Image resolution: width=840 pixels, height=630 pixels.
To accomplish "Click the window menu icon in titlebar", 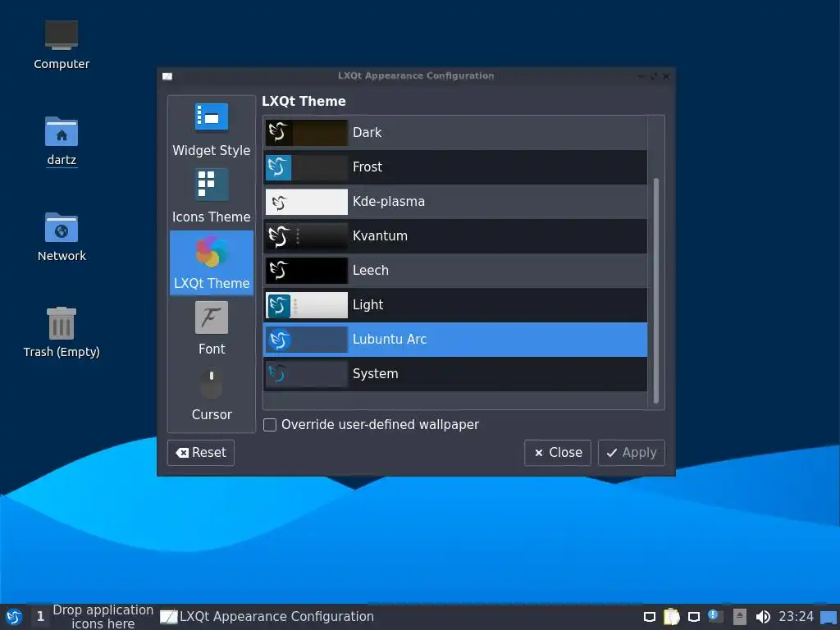I will tap(167, 76).
